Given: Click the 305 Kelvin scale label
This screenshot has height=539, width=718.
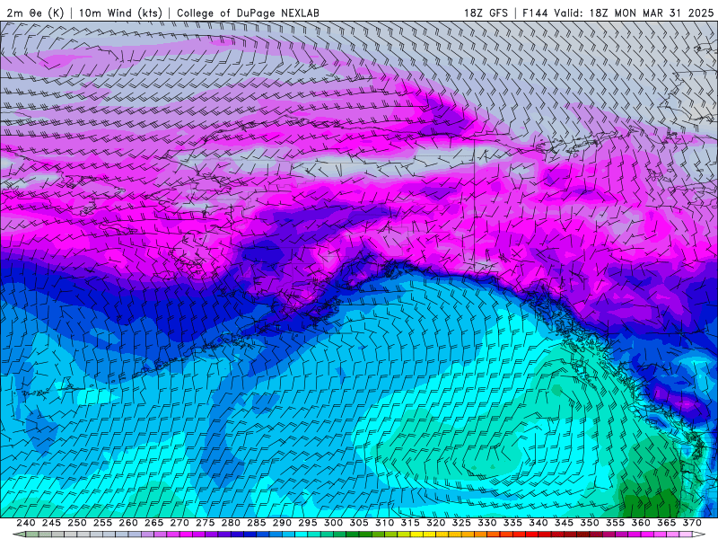Looking at the screenshot, I should click(359, 523).
